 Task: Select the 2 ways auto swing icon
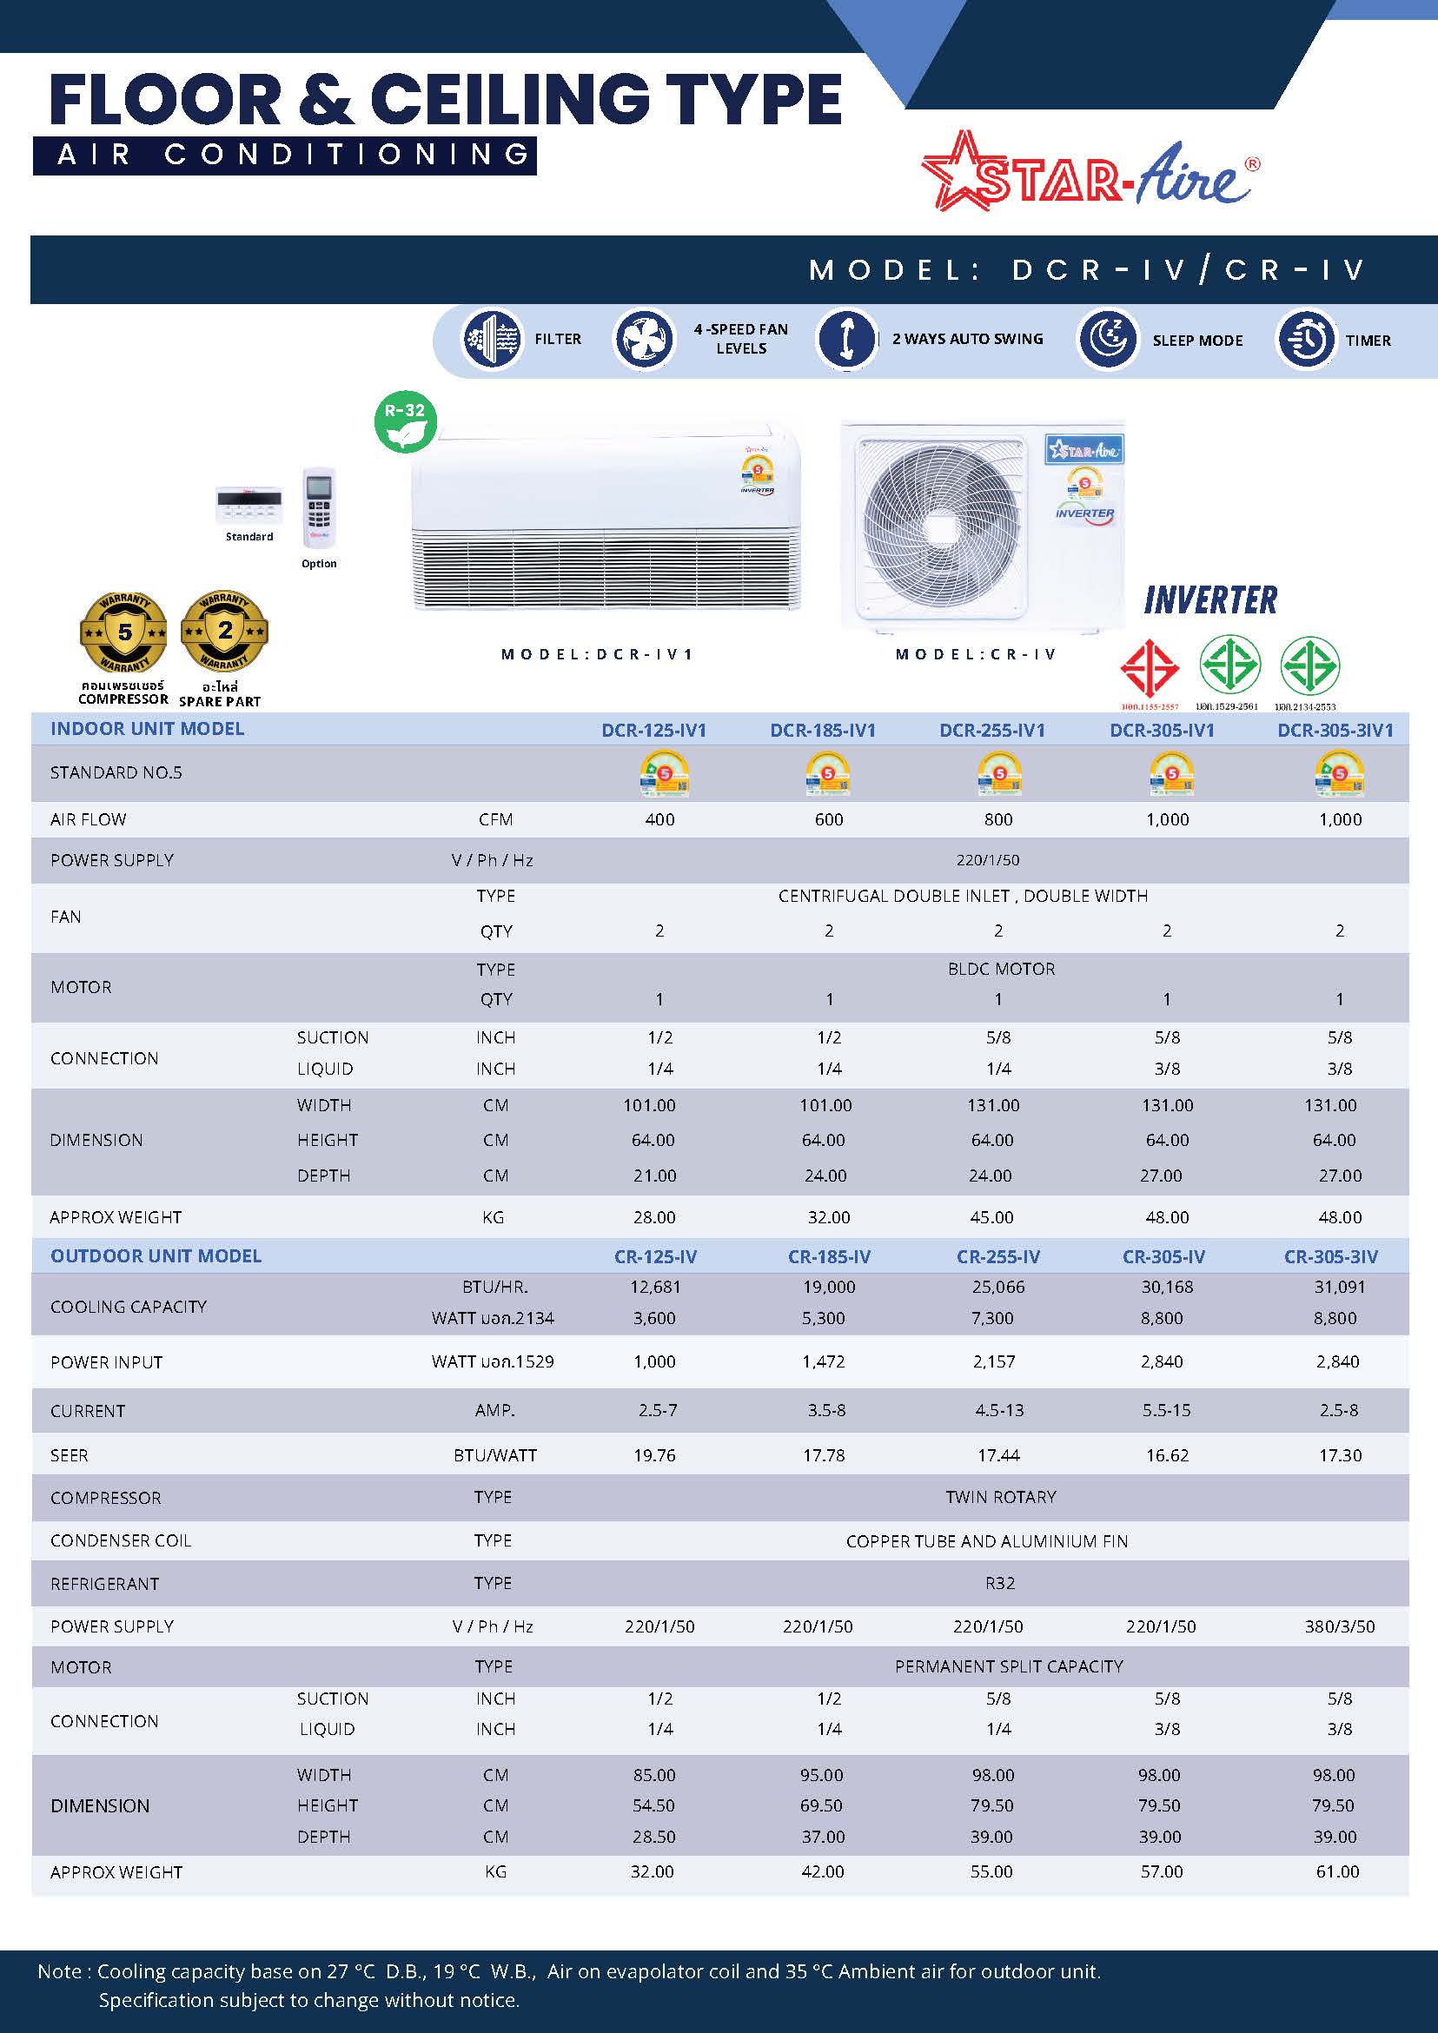pyautogui.click(x=846, y=339)
